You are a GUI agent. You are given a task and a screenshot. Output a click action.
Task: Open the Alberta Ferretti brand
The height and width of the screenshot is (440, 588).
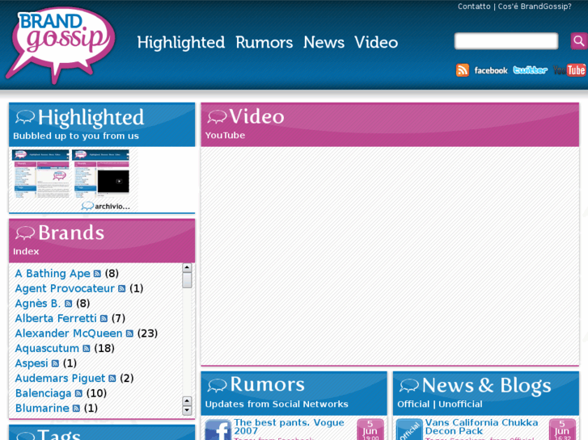tap(56, 319)
